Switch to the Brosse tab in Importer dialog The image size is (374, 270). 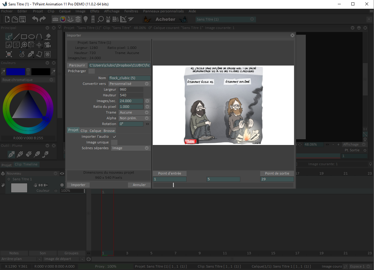coord(109,131)
